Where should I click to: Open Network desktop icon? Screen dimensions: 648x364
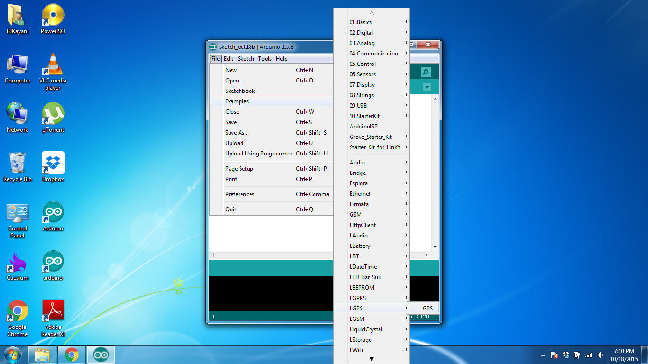point(18,118)
